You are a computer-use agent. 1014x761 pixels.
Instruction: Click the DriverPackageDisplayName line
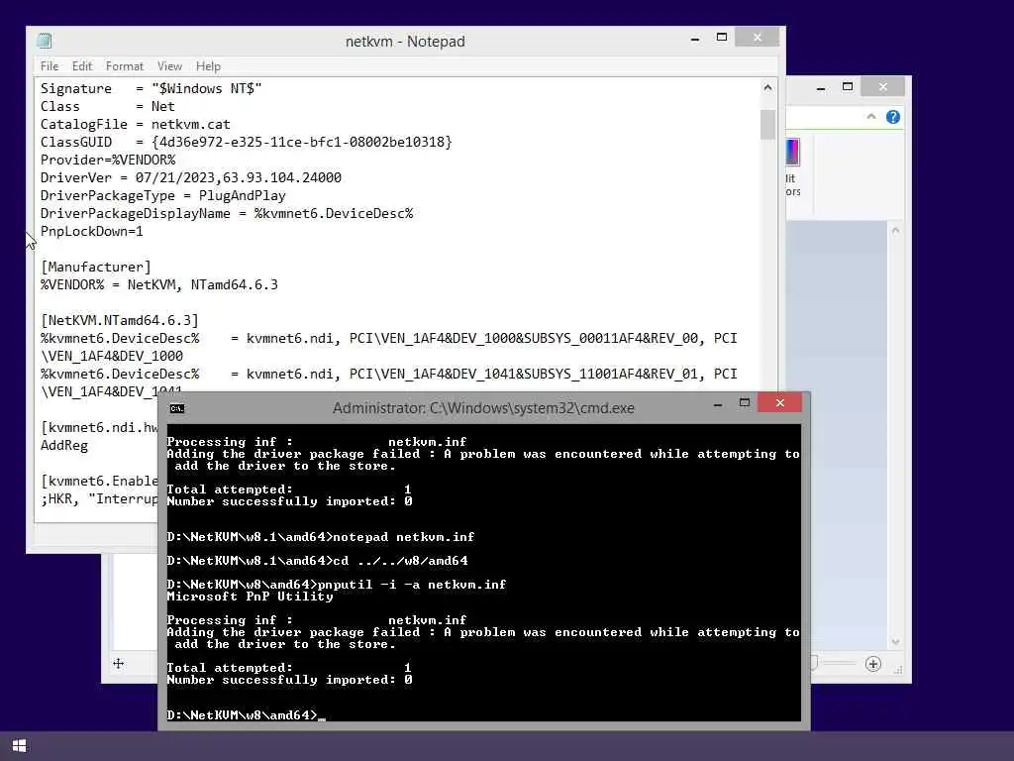(x=227, y=214)
